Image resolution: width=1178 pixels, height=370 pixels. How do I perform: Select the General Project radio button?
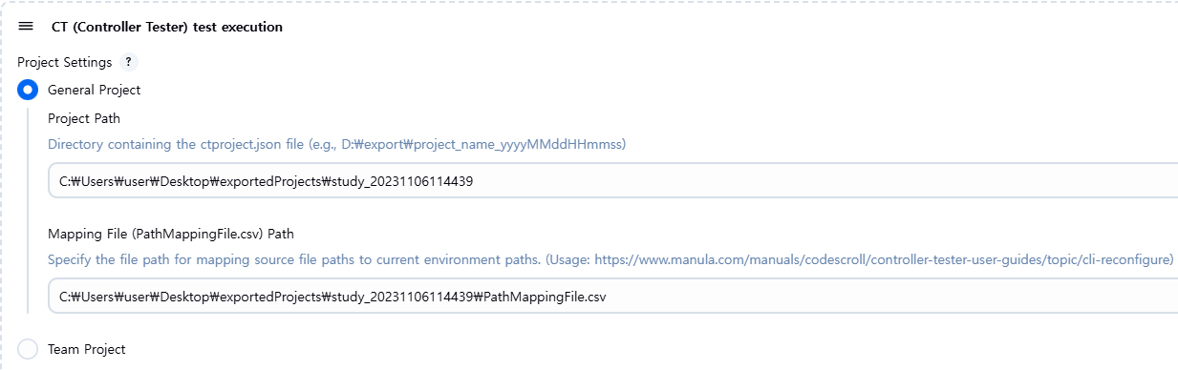pos(28,91)
